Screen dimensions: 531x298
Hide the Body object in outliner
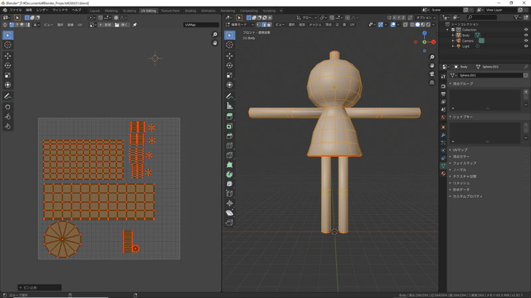tap(526, 35)
